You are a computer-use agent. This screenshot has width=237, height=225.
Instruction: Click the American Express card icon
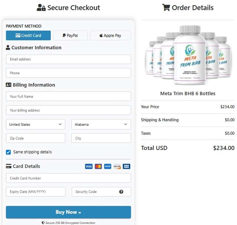coord(108,166)
